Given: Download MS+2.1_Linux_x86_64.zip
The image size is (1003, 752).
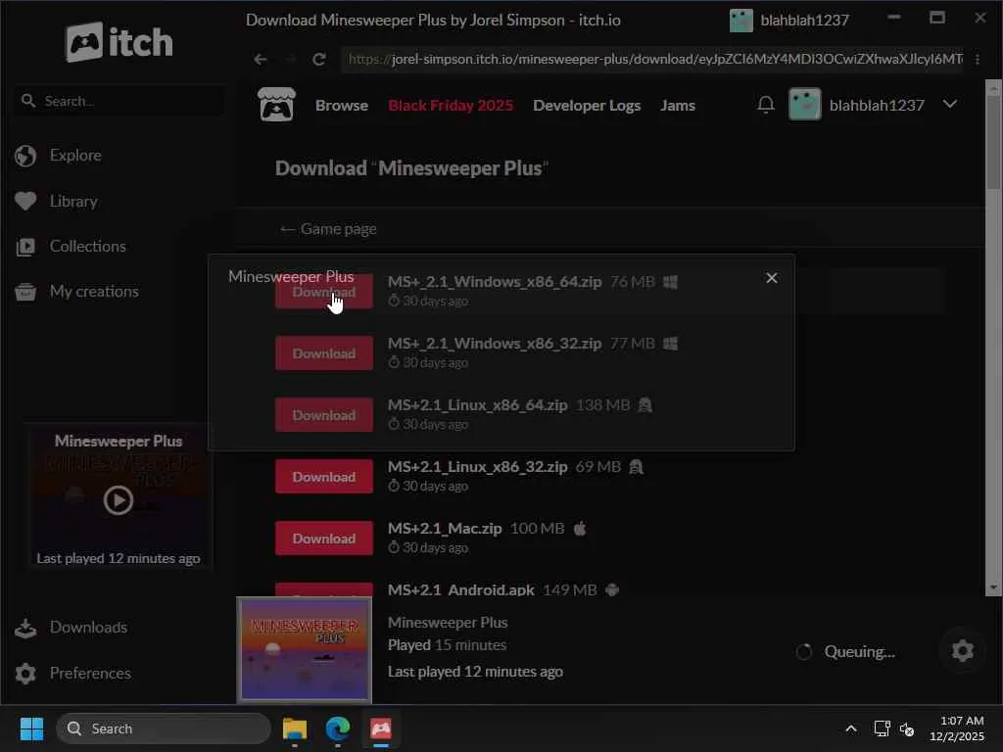Looking at the screenshot, I should click(x=323, y=415).
